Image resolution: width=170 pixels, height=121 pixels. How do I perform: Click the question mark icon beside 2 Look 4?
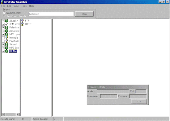pos(6,21)
